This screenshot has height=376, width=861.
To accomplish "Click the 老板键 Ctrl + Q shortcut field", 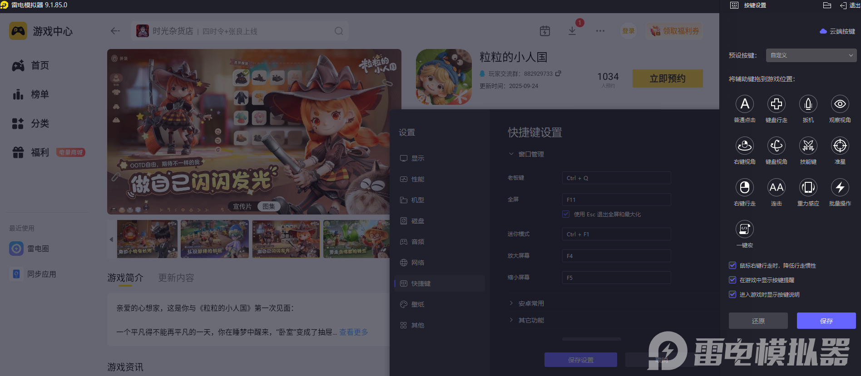I will (x=617, y=178).
